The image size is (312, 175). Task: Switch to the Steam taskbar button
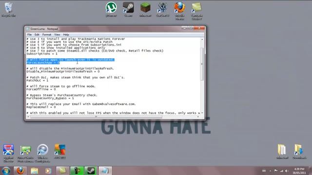91,171
